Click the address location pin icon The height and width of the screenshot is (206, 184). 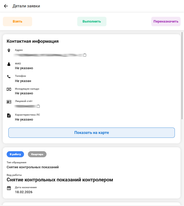pos(9,50)
